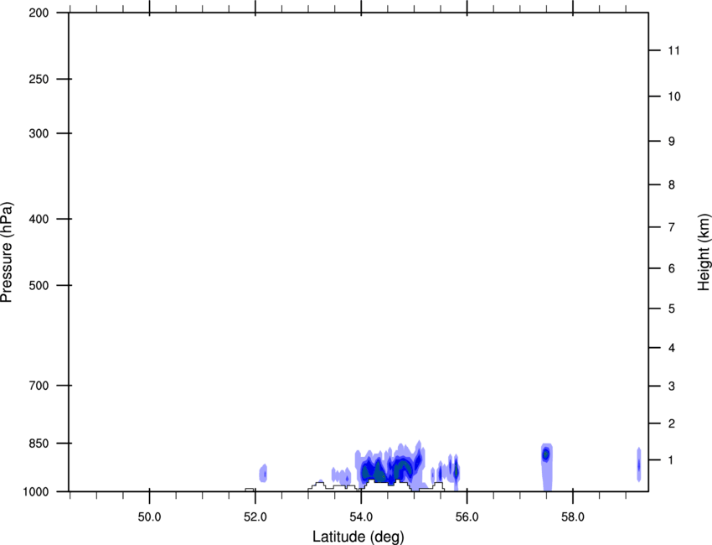The image size is (712, 545).
Task: Click the isolated contour blob near latitude 57.5
Action: pyautogui.click(x=546, y=455)
